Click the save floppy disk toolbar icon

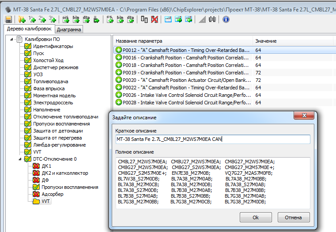click(8, 19)
